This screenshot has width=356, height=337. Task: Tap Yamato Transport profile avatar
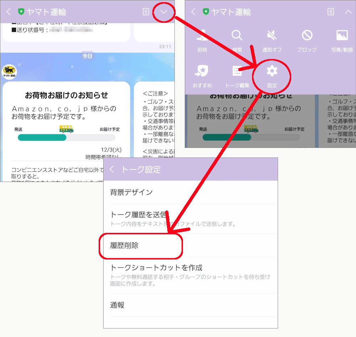point(9,72)
